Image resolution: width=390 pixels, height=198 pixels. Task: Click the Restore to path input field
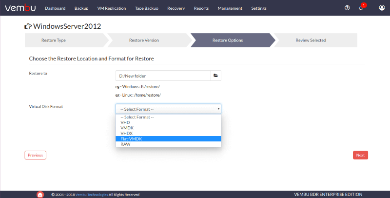[163, 76]
